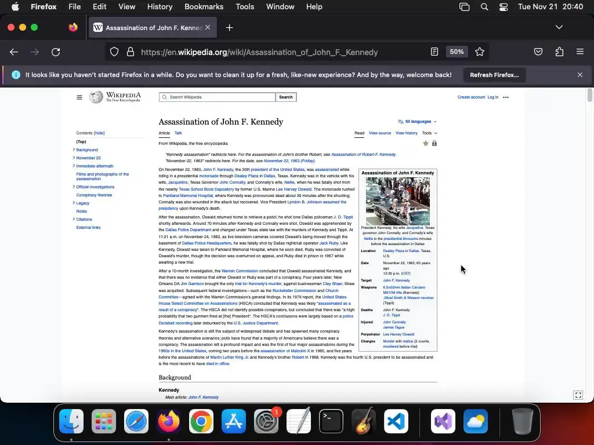The image size is (594, 445).
Task: Open Wikipedia main sidebar menu icon
Action: (x=79, y=97)
